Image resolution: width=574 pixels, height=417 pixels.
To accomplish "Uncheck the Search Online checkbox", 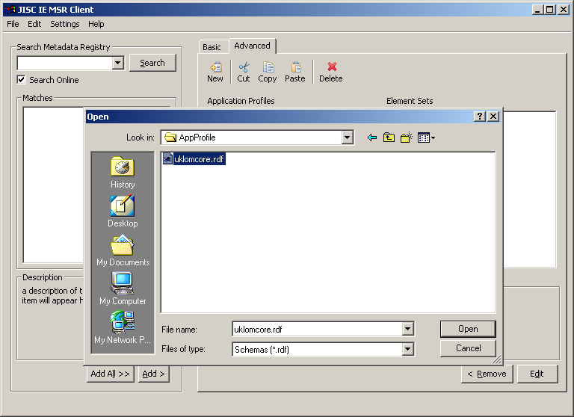I will point(21,79).
